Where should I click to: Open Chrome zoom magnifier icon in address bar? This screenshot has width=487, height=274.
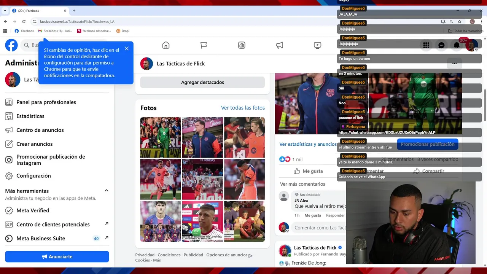451,22
